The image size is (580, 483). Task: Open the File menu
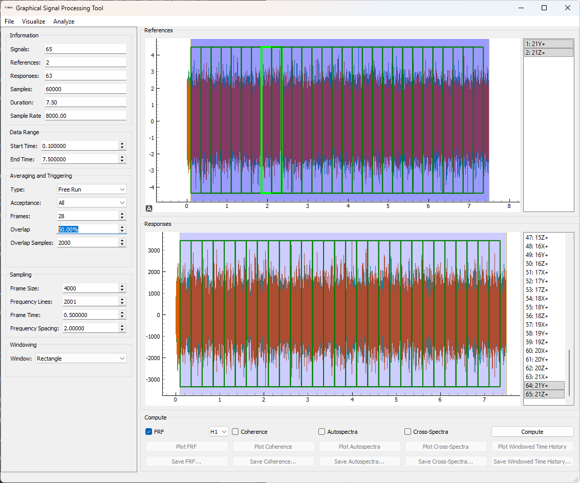click(9, 22)
